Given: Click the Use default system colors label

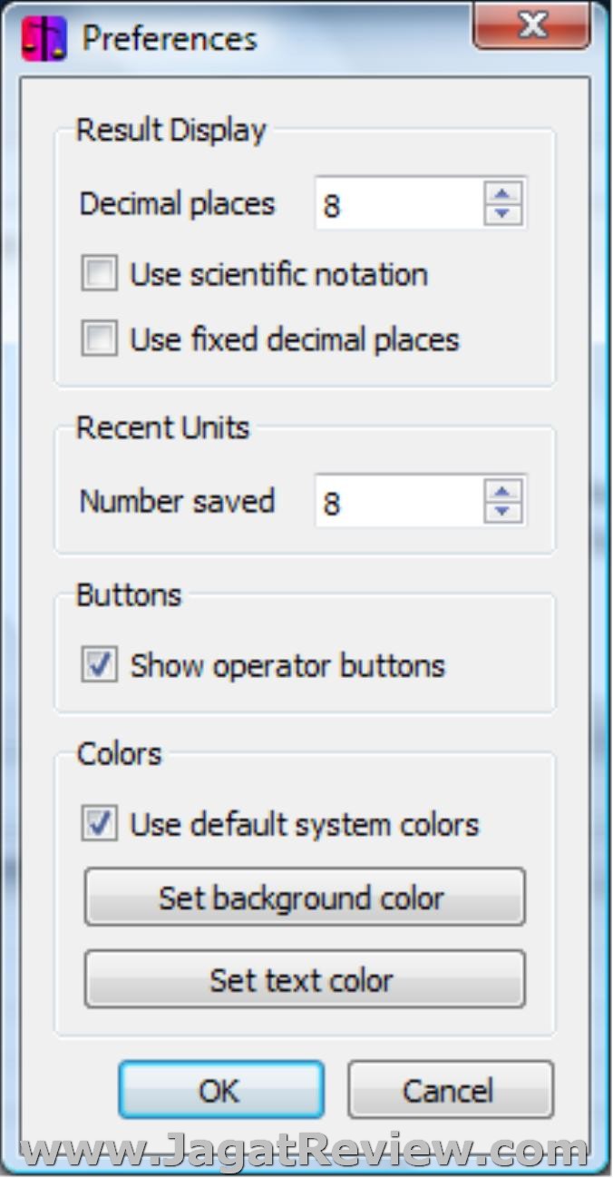Looking at the screenshot, I should (x=305, y=824).
